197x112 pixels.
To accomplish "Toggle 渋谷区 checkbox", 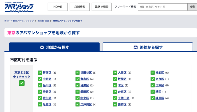I will 40,92.
